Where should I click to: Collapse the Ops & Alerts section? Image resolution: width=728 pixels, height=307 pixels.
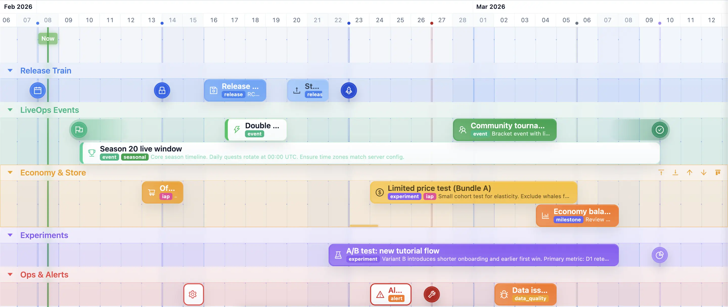[x=10, y=274]
